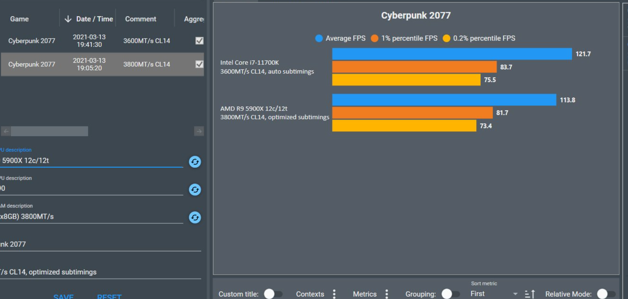Image resolution: width=628 pixels, height=299 pixels.
Task: Sort by Date / Time arrow
Action: [x=68, y=19]
